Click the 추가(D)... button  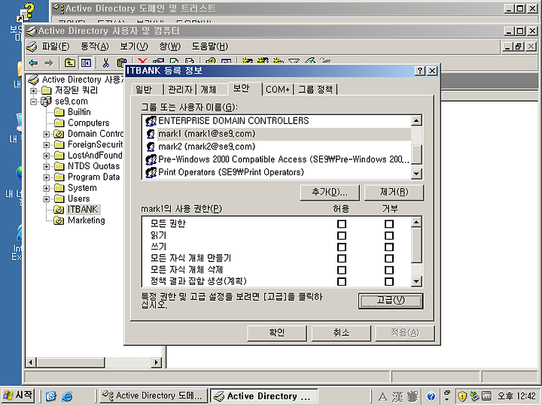point(330,192)
